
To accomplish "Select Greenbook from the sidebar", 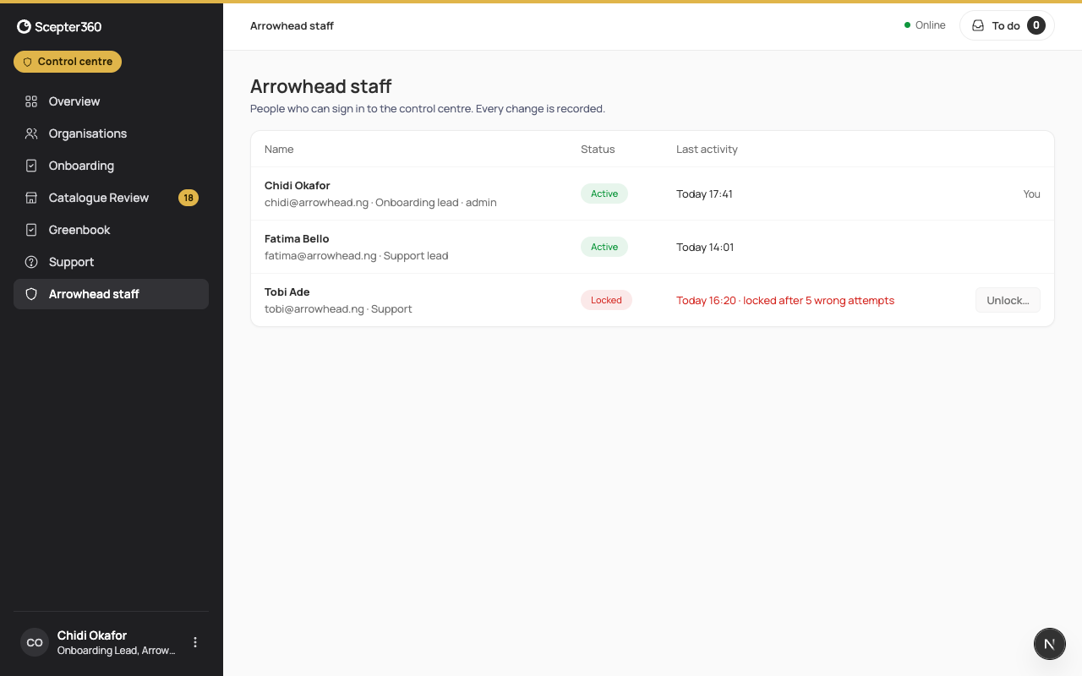I will (x=111, y=230).
